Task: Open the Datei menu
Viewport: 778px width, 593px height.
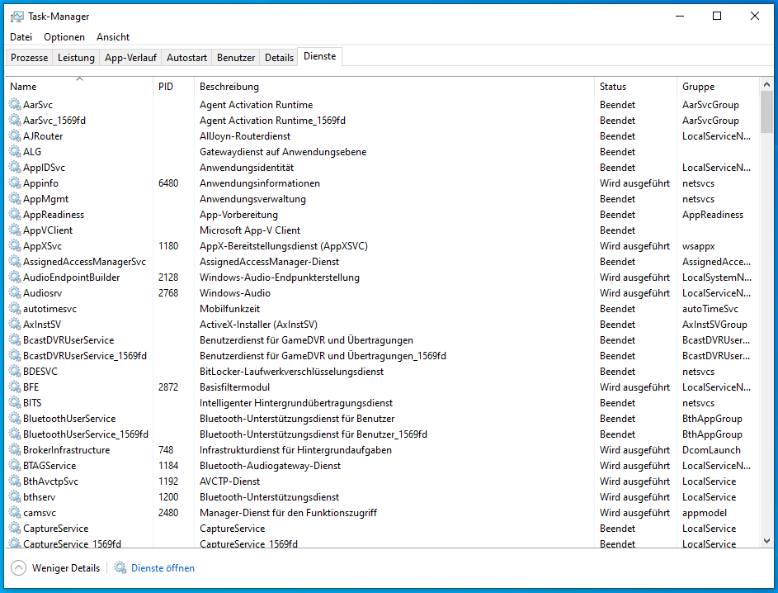Action: coord(21,37)
